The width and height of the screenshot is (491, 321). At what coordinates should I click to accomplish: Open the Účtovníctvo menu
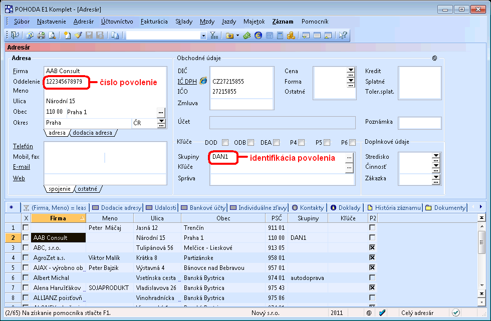pyautogui.click(x=117, y=22)
